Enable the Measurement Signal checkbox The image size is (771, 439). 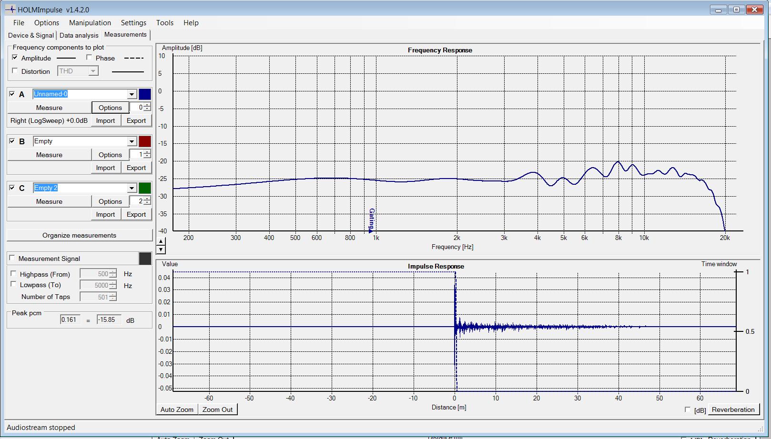click(12, 258)
